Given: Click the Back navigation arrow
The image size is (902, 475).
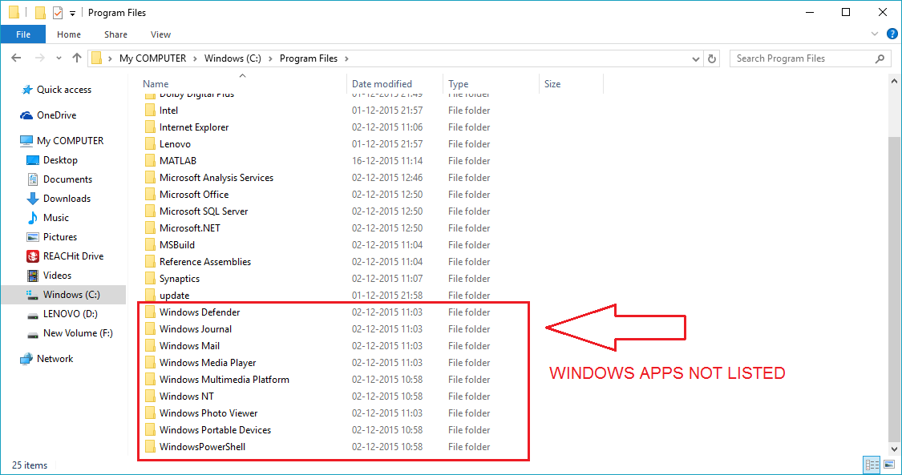Looking at the screenshot, I should click(x=16, y=58).
